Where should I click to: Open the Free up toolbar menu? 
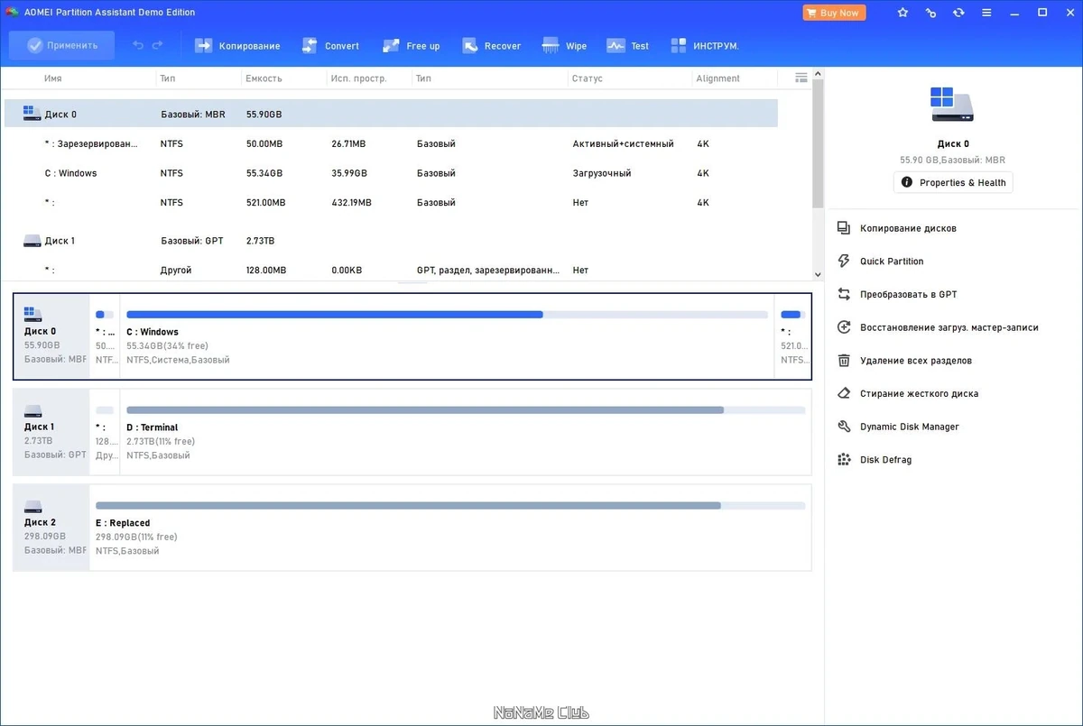(x=411, y=46)
